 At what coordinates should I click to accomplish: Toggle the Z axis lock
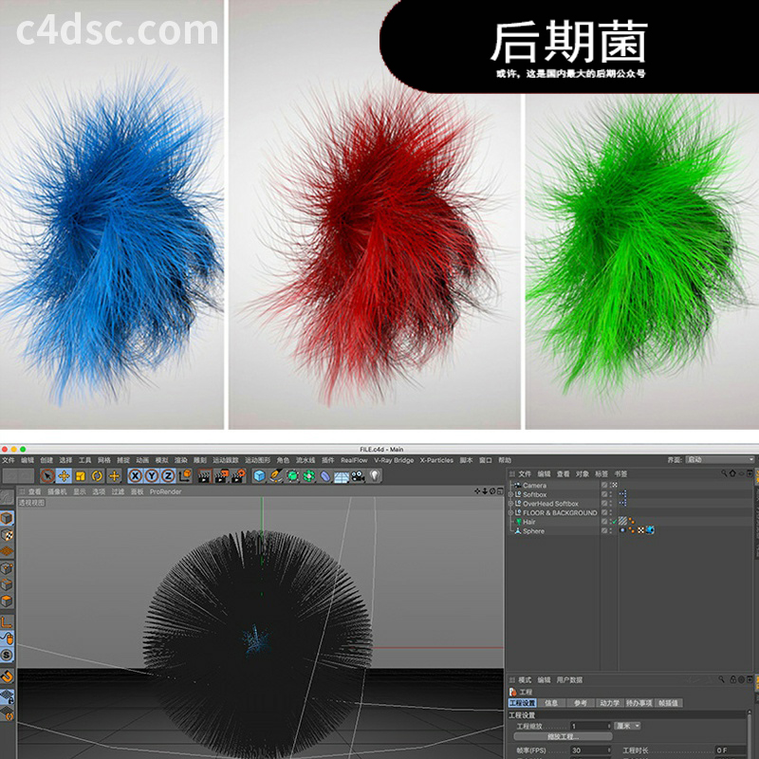(x=168, y=476)
